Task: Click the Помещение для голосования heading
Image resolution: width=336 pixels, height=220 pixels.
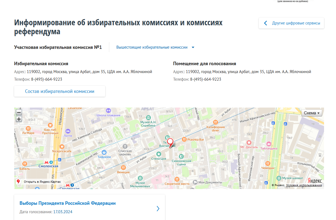Action: (x=205, y=64)
